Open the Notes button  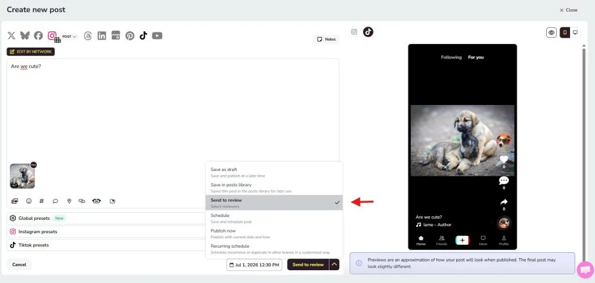tap(326, 39)
